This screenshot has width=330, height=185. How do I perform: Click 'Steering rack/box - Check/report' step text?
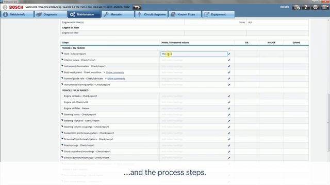(x=81, y=121)
